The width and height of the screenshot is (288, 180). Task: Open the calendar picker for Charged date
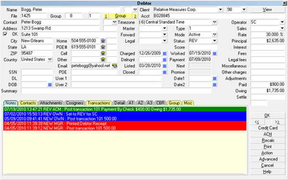tap(165, 54)
